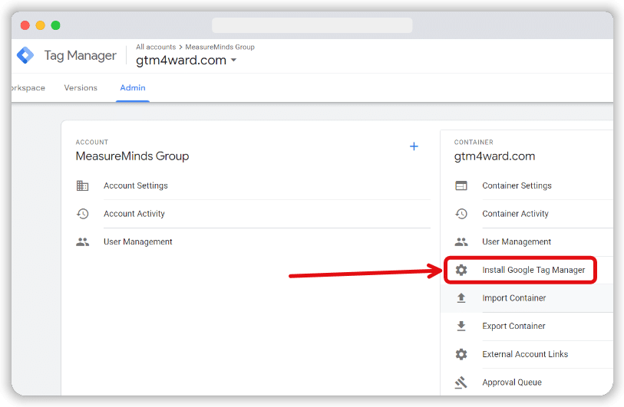
Task: Click the Tag Manager diamond logo
Action: 25,55
